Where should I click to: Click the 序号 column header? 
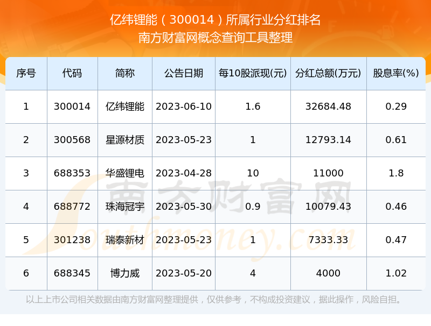click(x=26, y=73)
